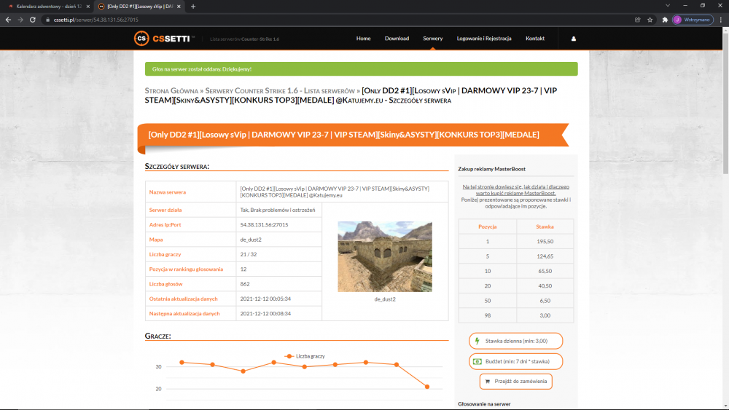Reload the page with refresh icon
Screen dimensions: 729x410
tap(33, 20)
